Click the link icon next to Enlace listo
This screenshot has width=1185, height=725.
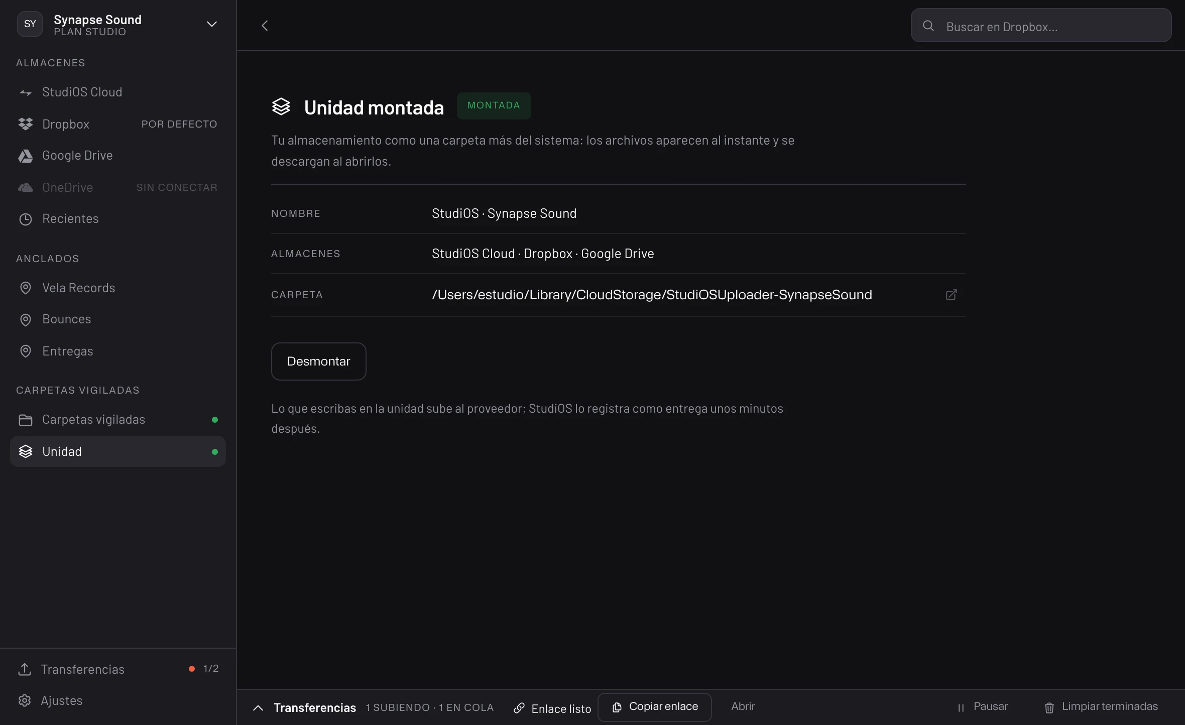519,708
